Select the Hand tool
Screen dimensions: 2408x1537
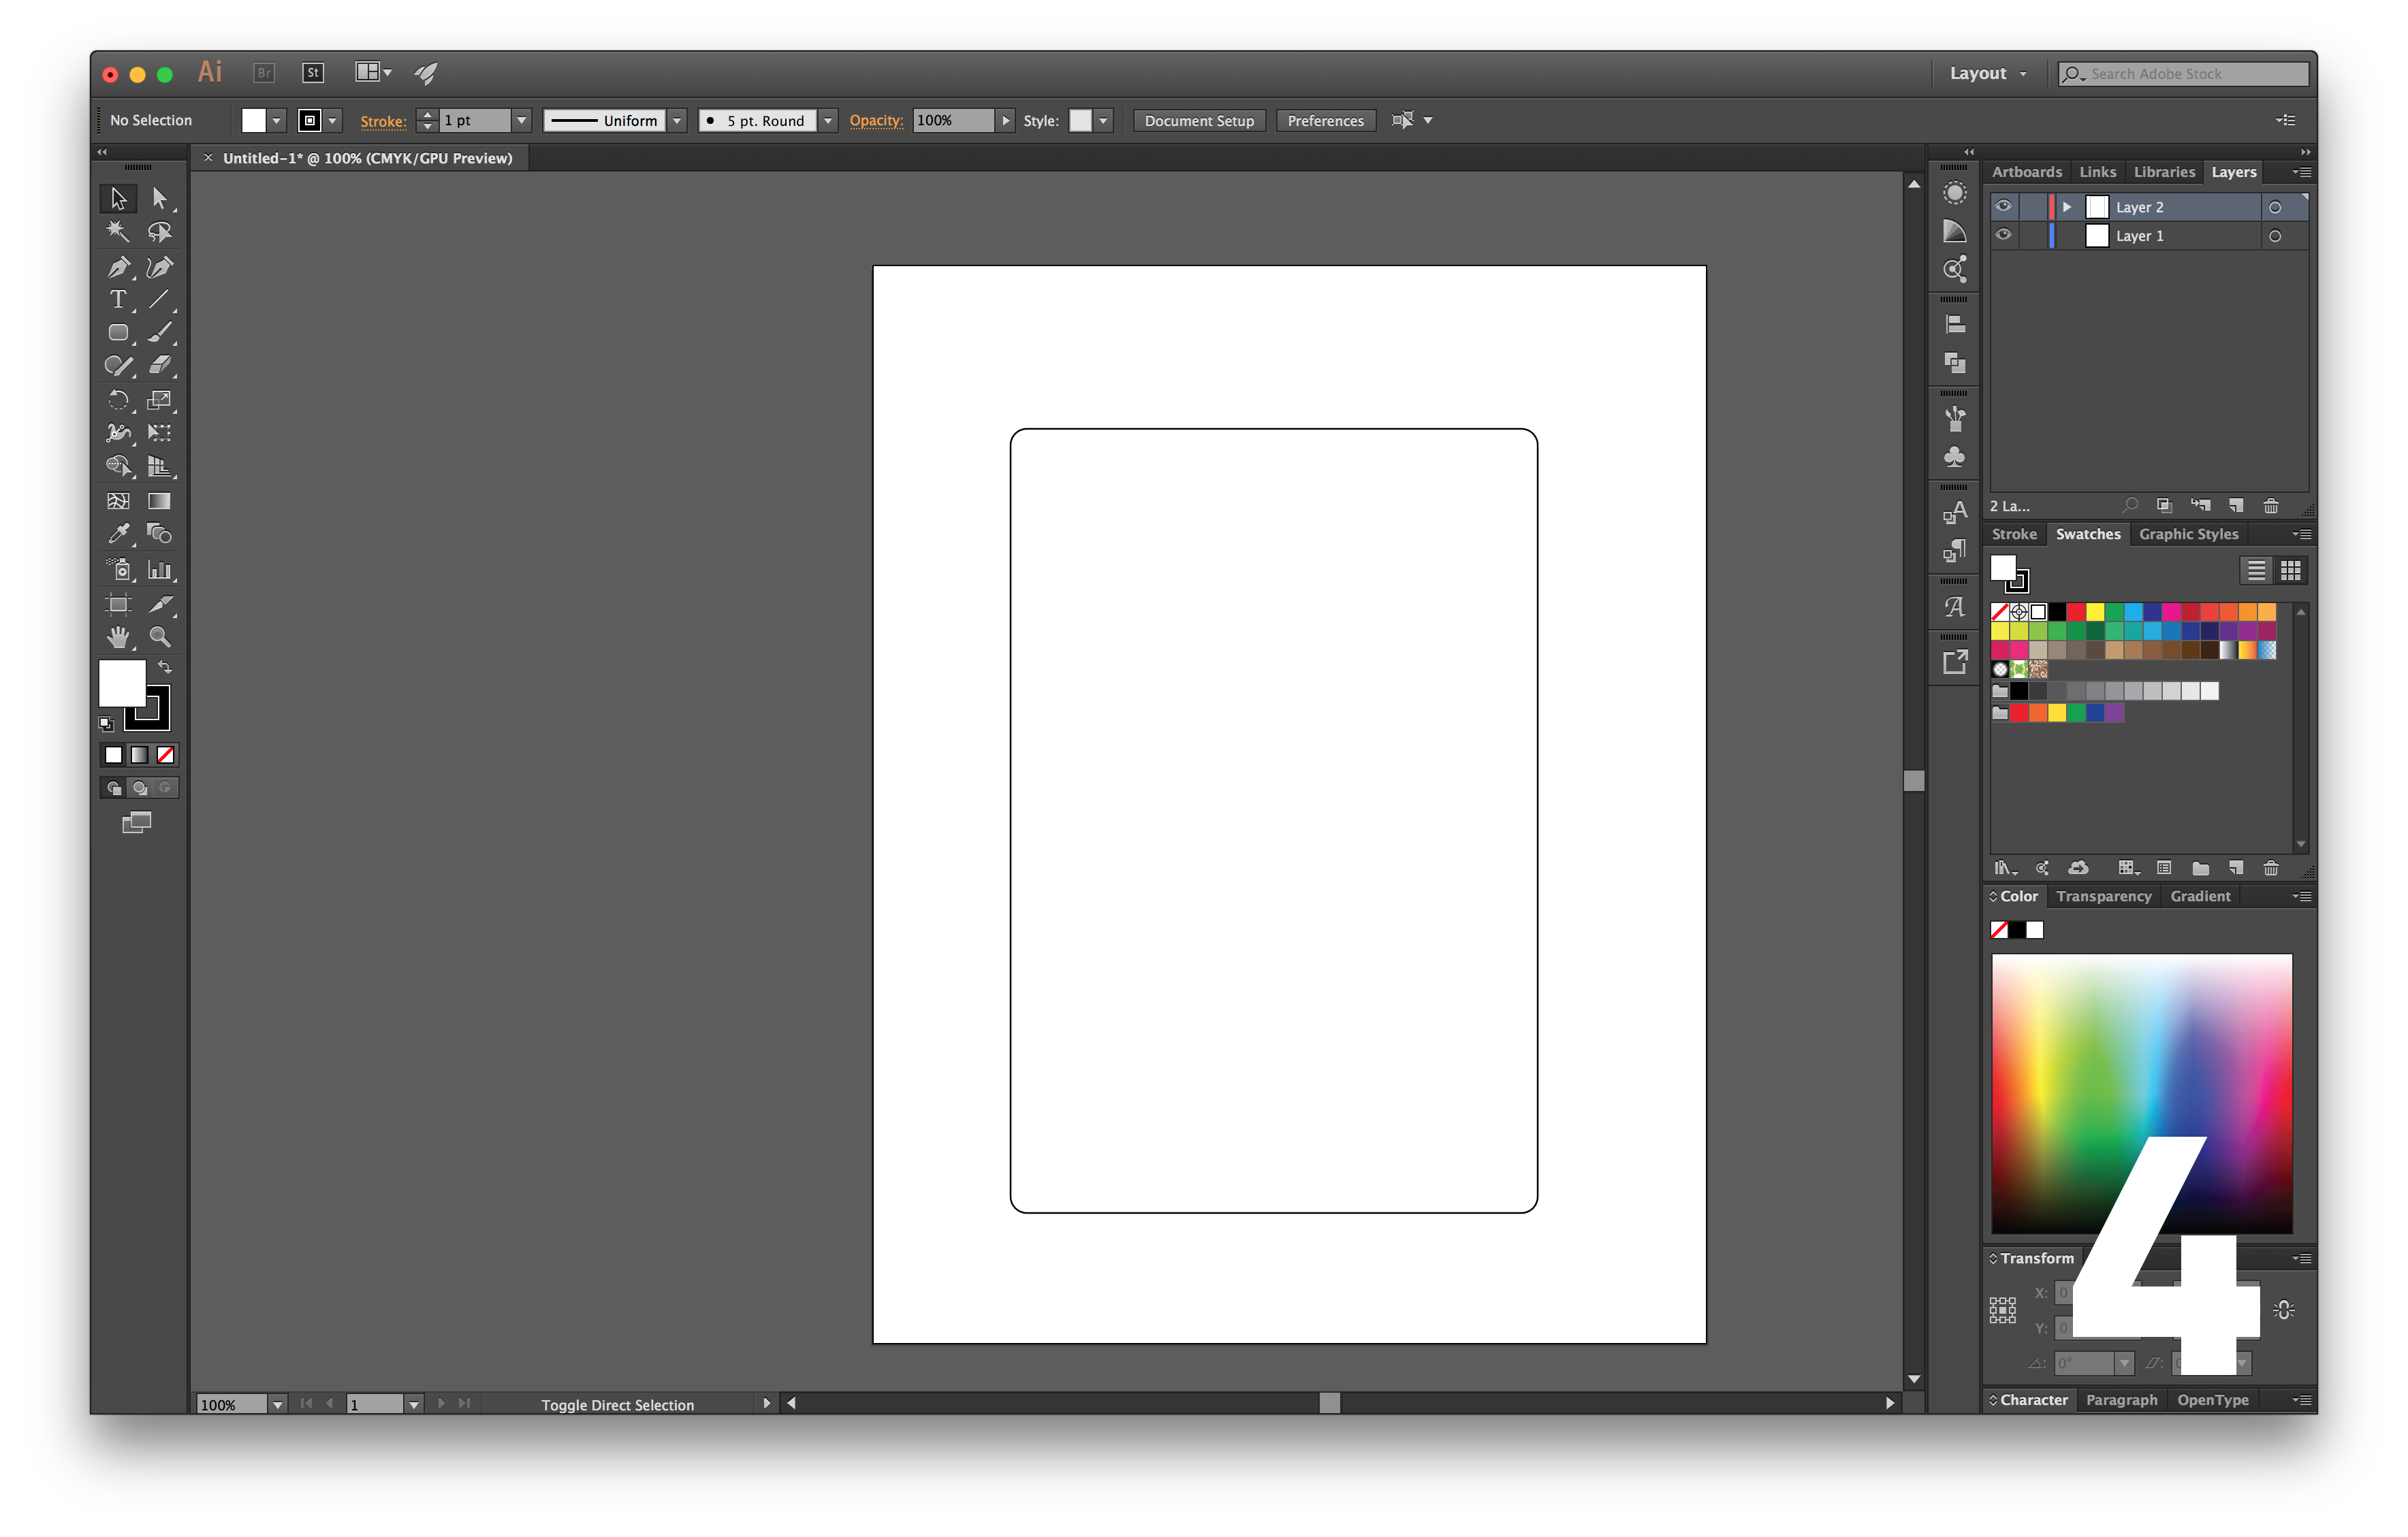click(x=118, y=636)
